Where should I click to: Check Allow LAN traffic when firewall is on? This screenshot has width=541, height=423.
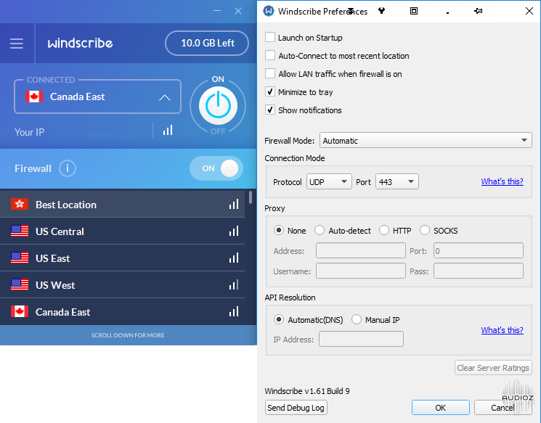(x=270, y=73)
